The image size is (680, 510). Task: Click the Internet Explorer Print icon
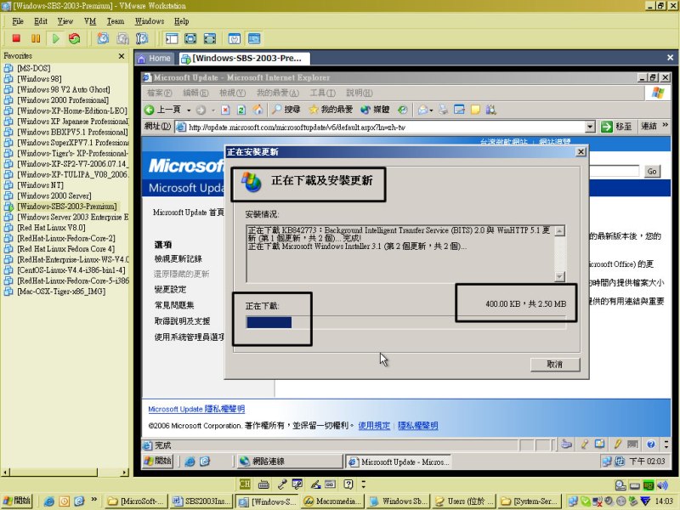pyautogui.click(x=443, y=110)
